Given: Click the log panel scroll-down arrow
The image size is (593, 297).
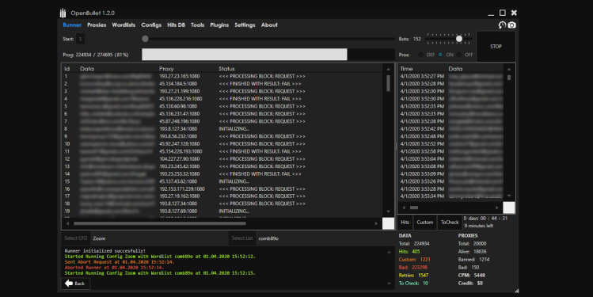Looking at the screenshot, I should [390, 284].
